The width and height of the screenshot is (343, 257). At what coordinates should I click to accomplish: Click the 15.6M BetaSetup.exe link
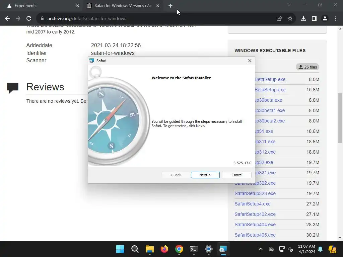pyautogui.click(x=270, y=90)
